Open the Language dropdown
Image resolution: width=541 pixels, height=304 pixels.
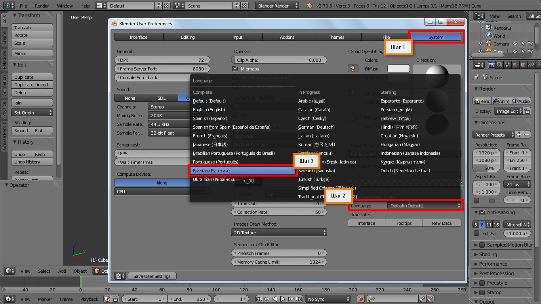coord(425,205)
